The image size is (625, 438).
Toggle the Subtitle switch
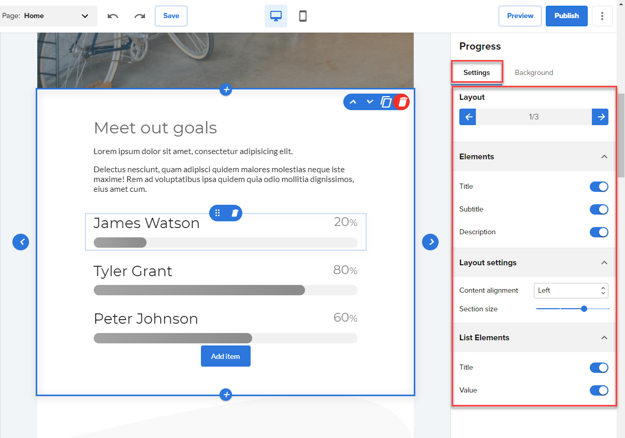(x=599, y=209)
